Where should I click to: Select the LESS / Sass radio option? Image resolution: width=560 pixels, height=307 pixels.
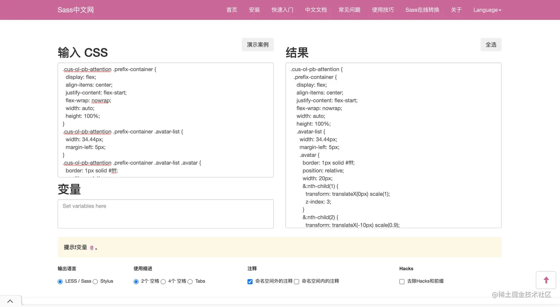[x=60, y=282]
